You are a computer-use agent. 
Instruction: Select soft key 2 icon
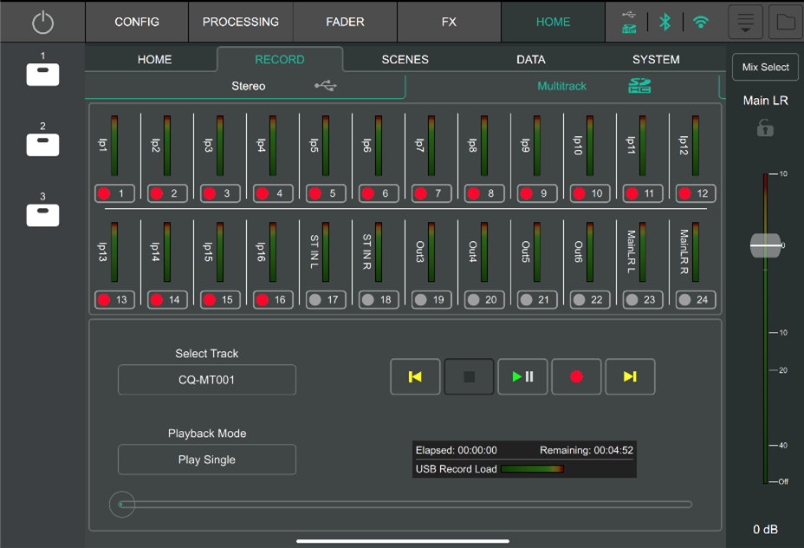pyautogui.click(x=42, y=145)
